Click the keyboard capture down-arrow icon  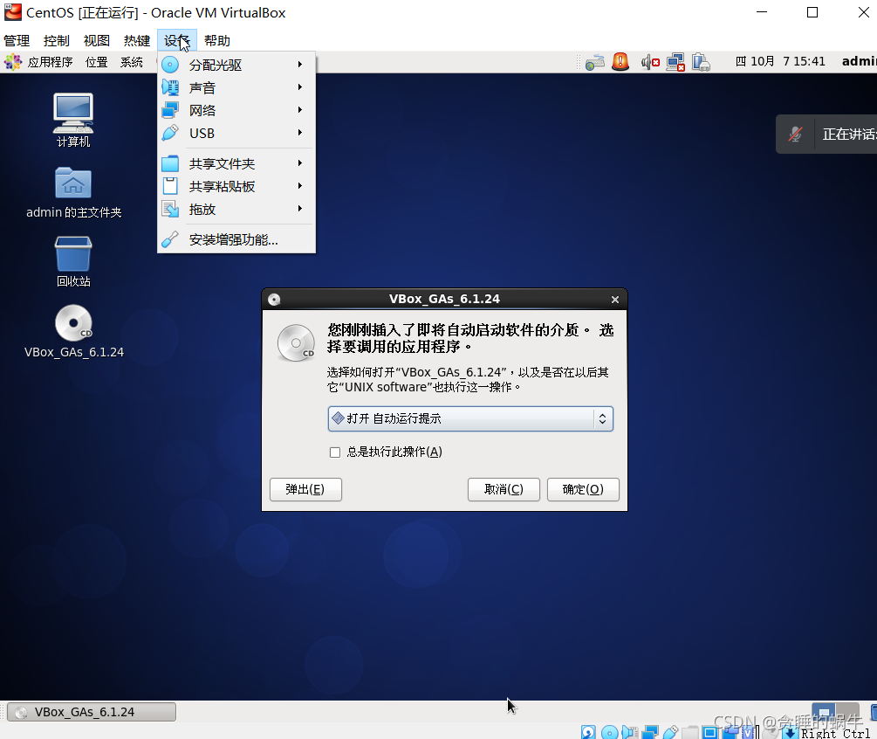click(790, 732)
